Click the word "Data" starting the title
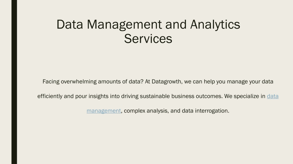 pyautogui.click(x=70, y=24)
